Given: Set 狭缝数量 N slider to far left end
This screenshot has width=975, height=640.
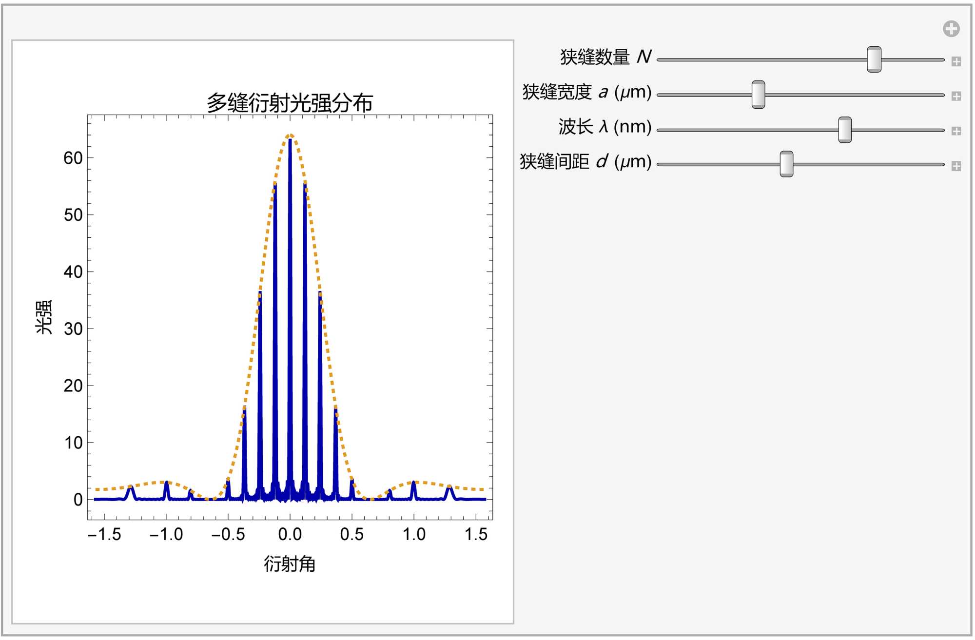Looking at the screenshot, I should (x=659, y=60).
